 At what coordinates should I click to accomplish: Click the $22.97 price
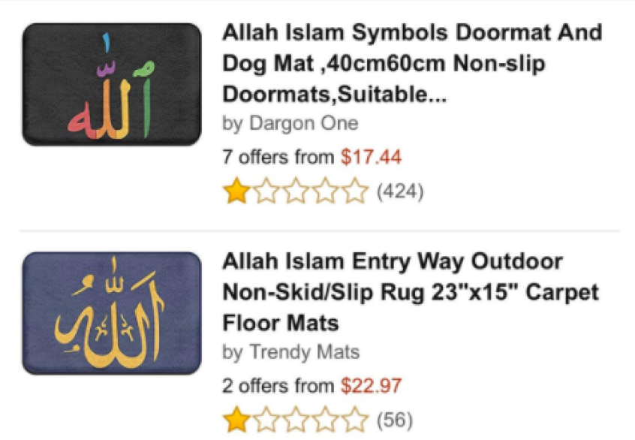tap(371, 386)
